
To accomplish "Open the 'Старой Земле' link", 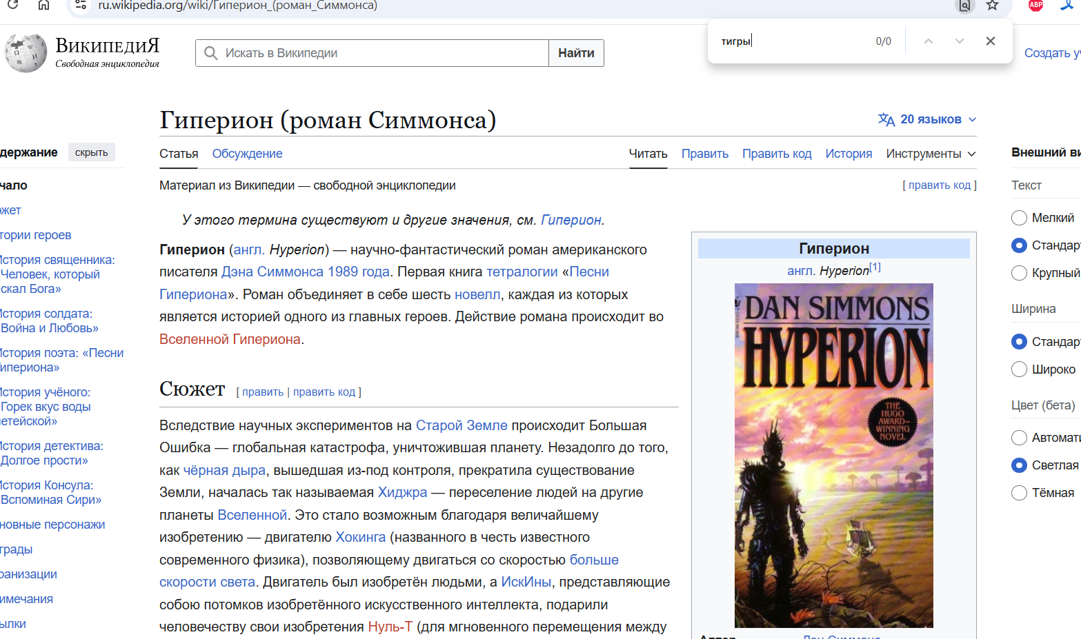I will (462, 425).
